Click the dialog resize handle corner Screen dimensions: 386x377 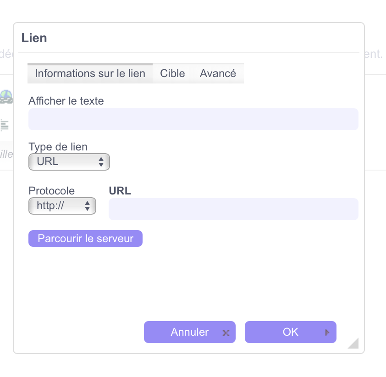[353, 343]
